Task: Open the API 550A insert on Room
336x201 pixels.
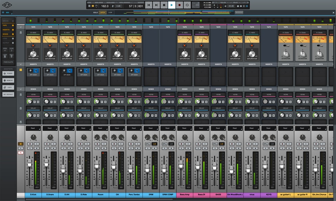Action: pyautogui.click(x=101, y=72)
